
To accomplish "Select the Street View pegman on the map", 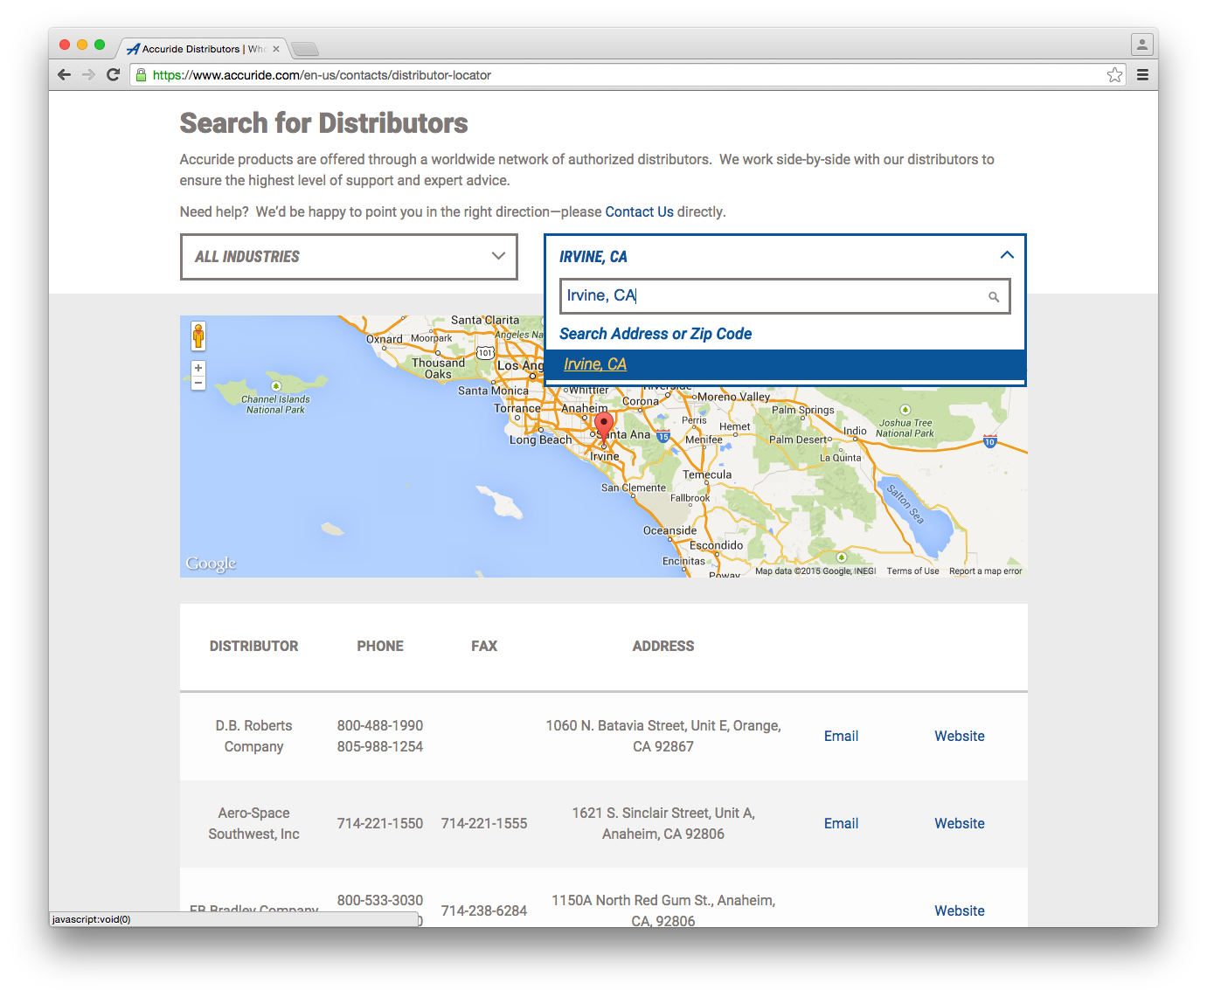I will [198, 335].
